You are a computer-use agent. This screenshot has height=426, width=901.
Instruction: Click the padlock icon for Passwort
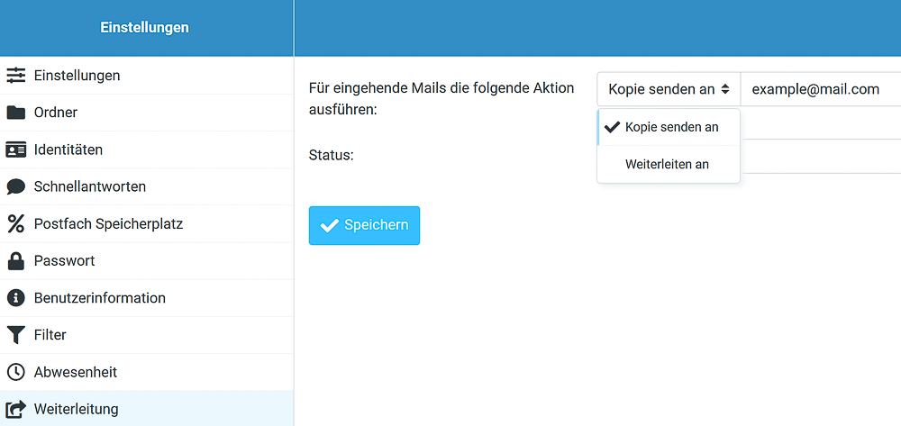coord(16,260)
